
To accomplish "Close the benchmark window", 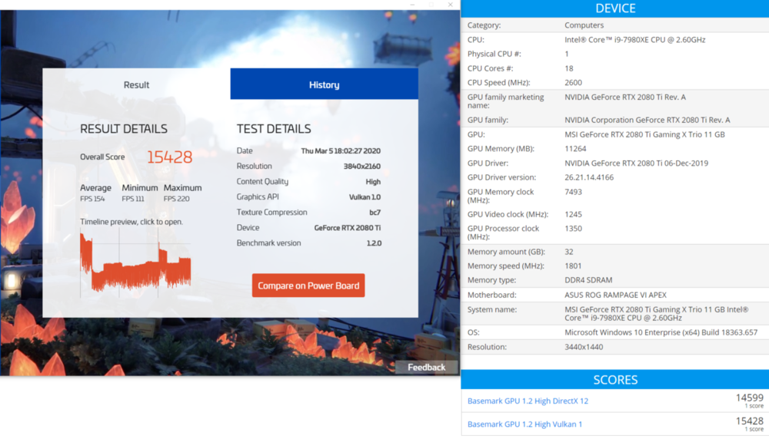I will click(450, 5).
